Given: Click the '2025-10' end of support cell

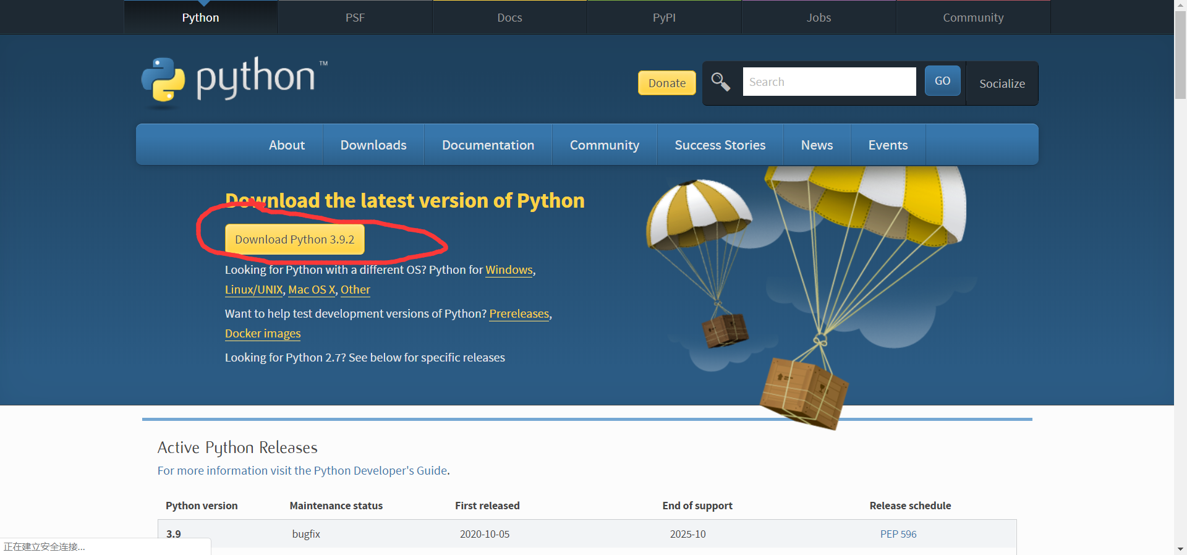Looking at the screenshot, I should click(x=687, y=534).
